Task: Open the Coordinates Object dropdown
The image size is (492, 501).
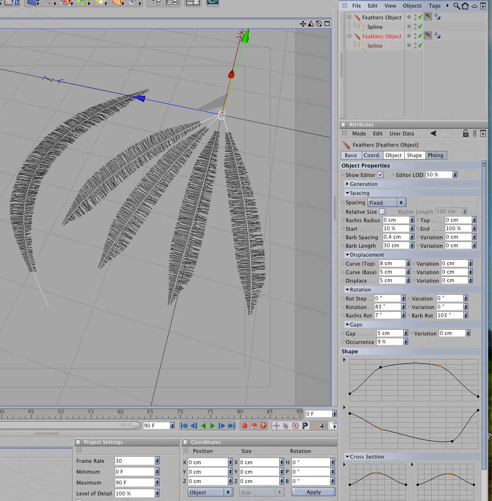Action: coord(210,493)
